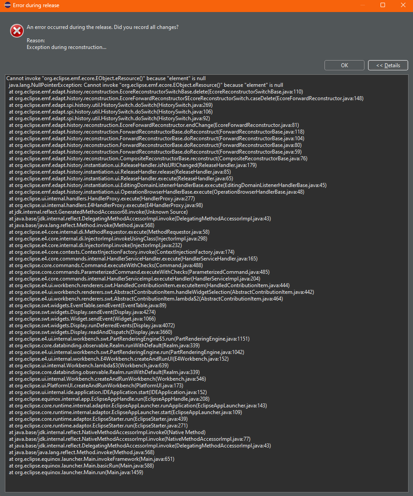Viewport: 413px width, 496px height.
Task: Click the EditingDomainListenerHandlerBase.execute line
Action: (x=168, y=185)
